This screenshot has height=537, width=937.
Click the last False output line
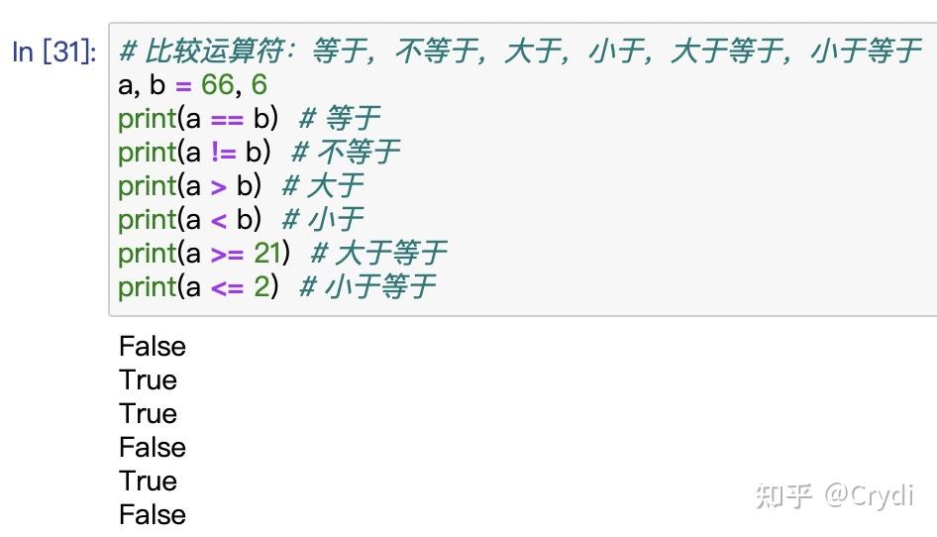(x=153, y=515)
